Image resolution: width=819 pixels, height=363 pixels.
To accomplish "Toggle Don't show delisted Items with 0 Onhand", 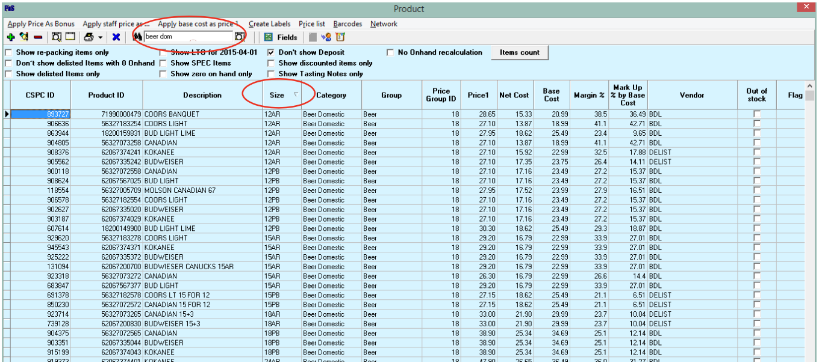I will tap(8, 63).
